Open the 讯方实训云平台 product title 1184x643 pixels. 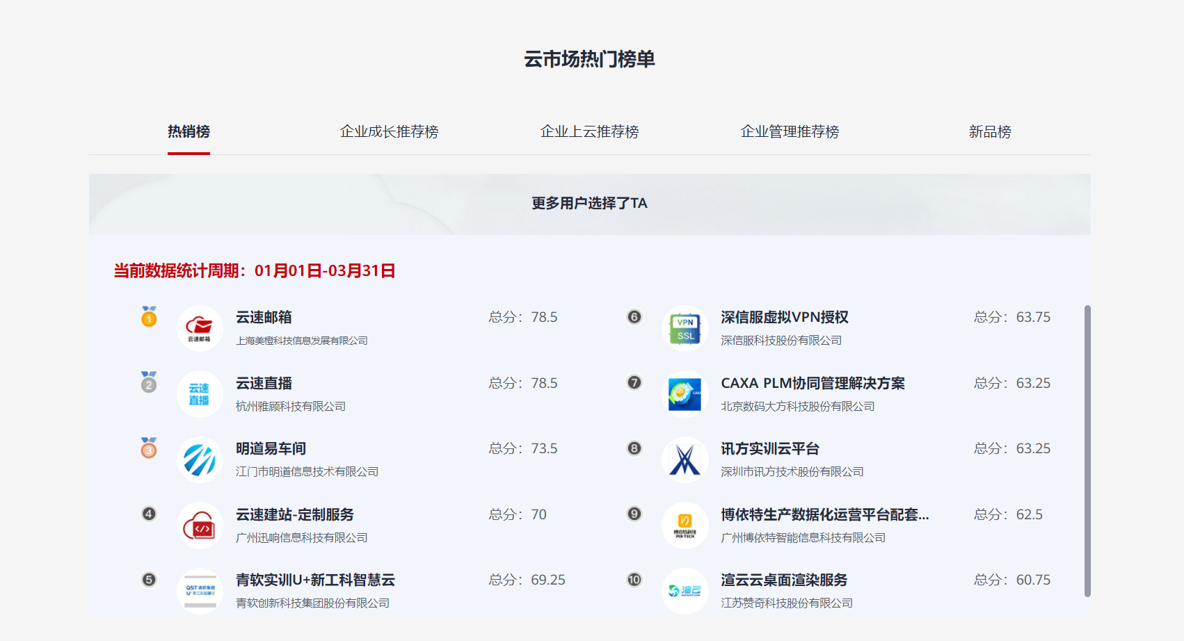[770, 448]
